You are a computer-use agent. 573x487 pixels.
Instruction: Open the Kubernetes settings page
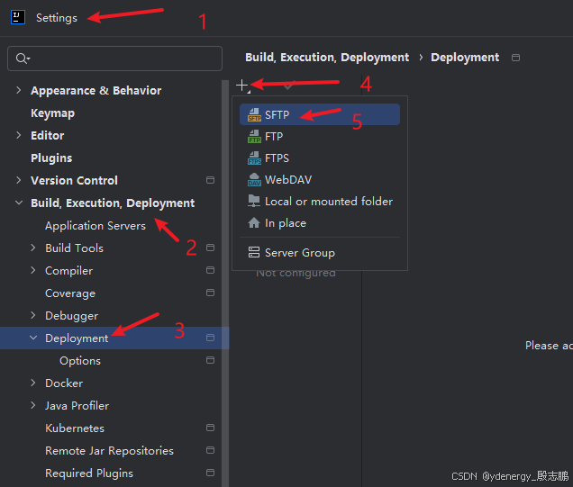click(75, 428)
